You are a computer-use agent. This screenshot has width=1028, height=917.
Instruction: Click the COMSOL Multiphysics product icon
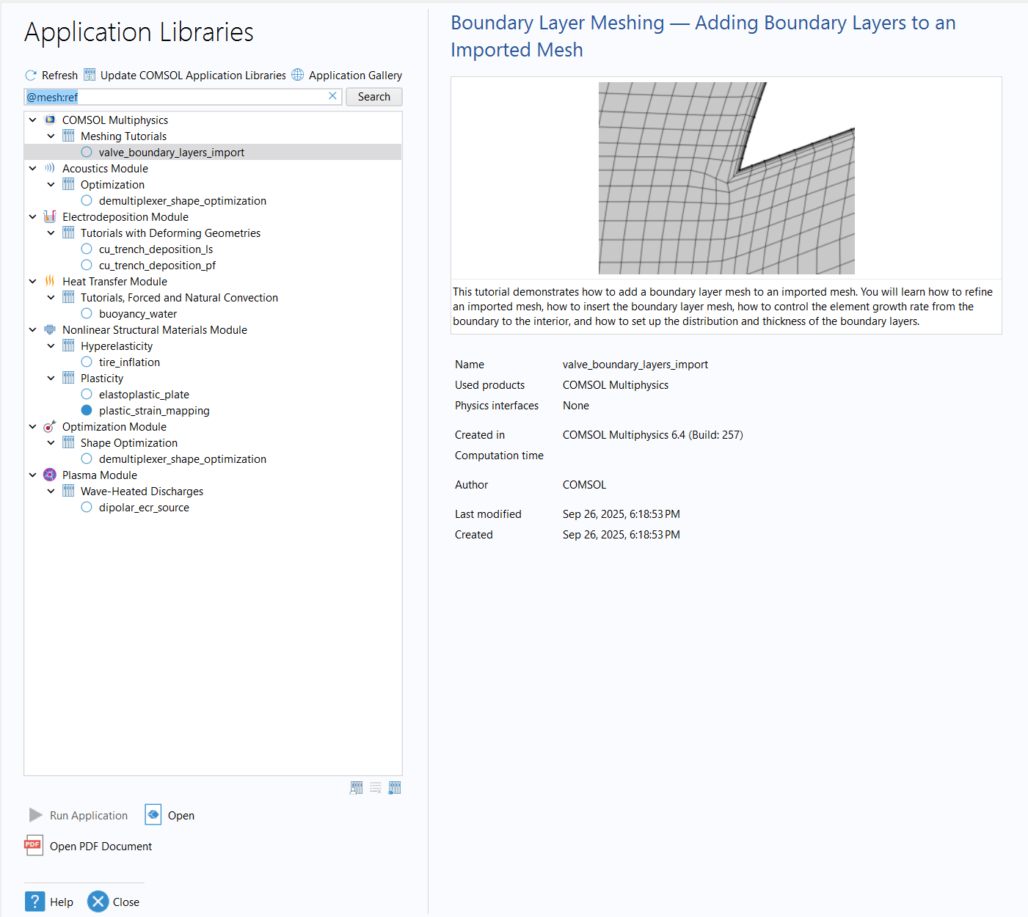point(50,120)
